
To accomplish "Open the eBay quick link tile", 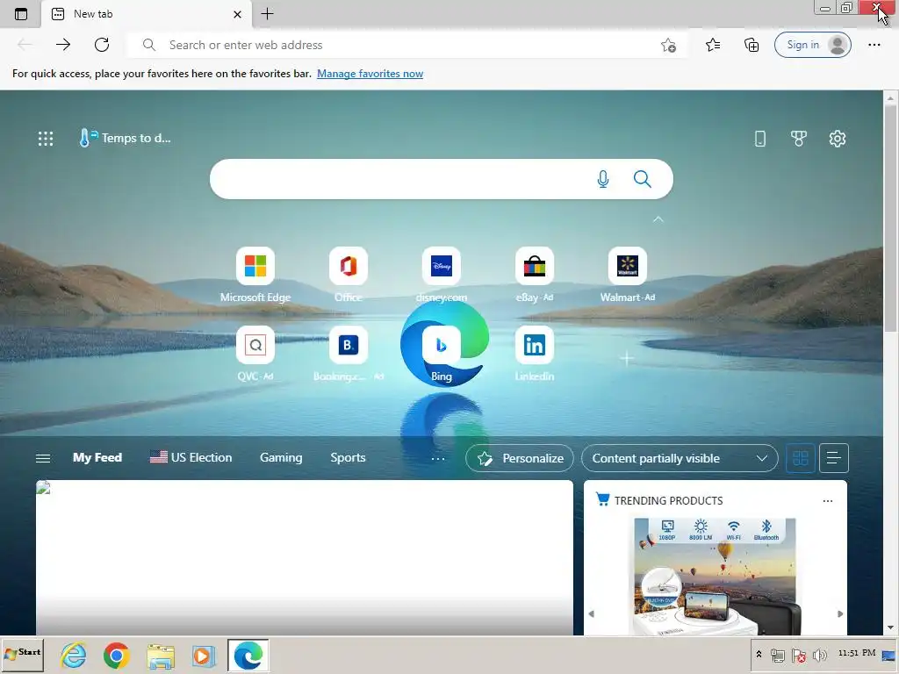I will (x=534, y=275).
